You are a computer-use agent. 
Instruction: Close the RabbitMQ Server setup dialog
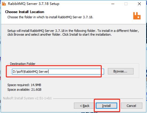coord(139,4)
